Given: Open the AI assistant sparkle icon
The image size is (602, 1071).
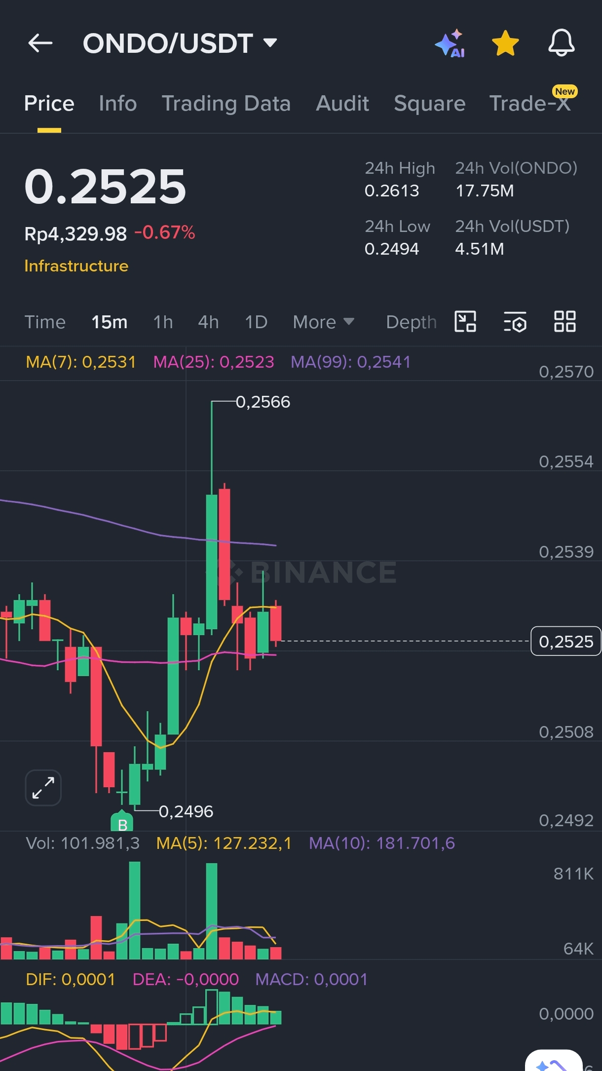Looking at the screenshot, I should (x=450, y=43).
